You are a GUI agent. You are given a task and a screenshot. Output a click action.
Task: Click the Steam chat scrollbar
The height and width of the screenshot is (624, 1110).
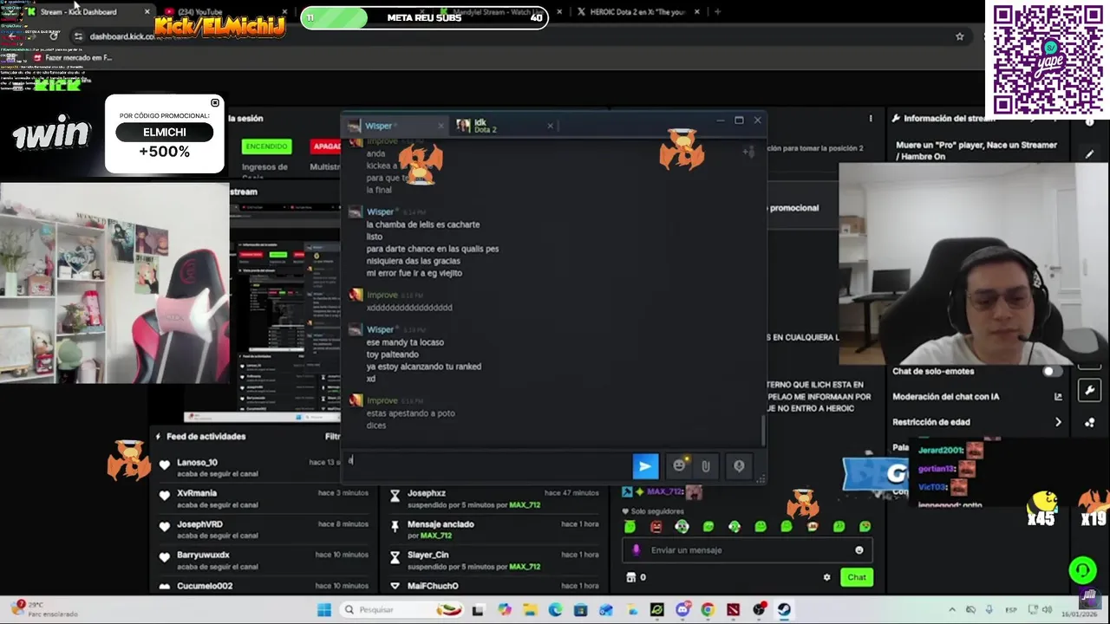763,429
